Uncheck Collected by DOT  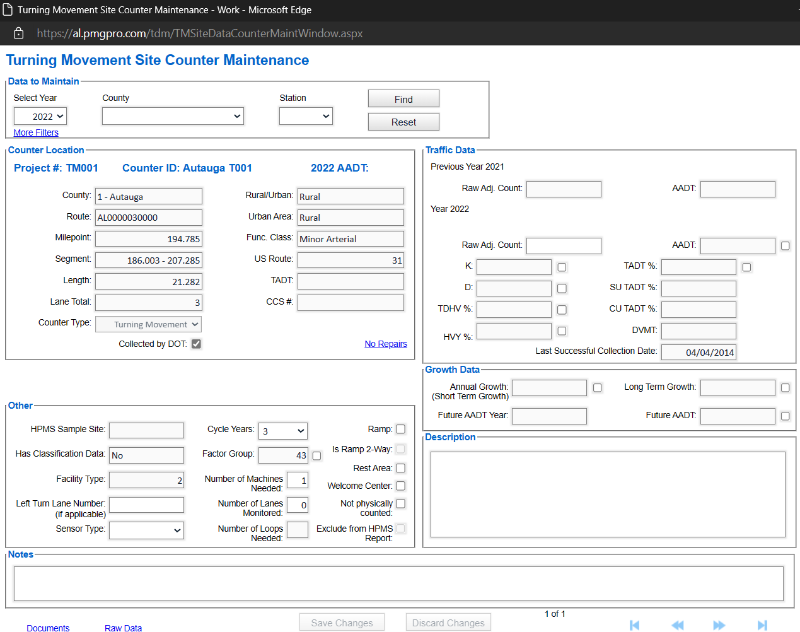click(x=197, y=344)
